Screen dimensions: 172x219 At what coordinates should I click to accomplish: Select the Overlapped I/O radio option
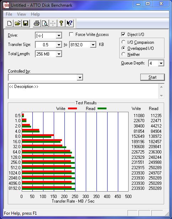click(x=123, y=48)
